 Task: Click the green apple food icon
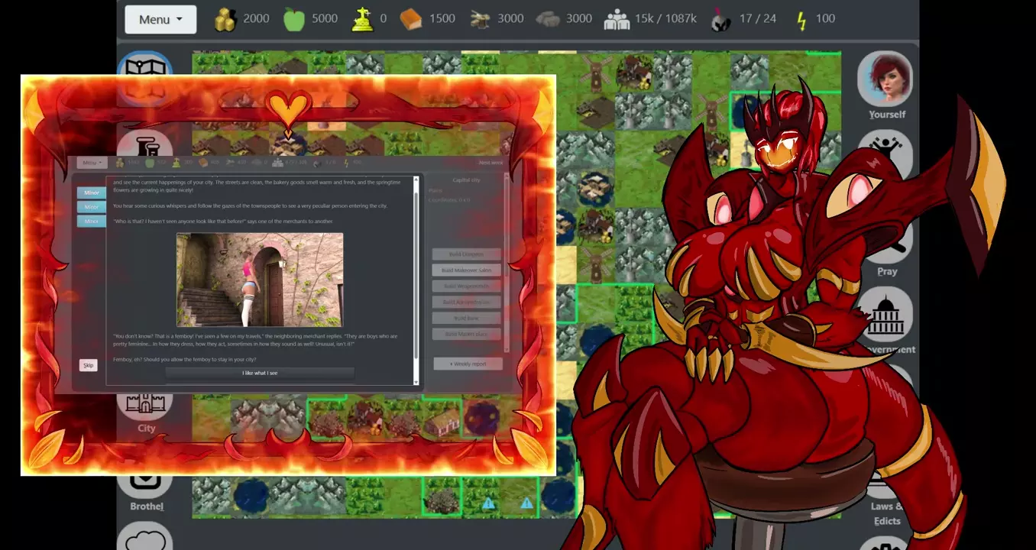pos(294,19)
